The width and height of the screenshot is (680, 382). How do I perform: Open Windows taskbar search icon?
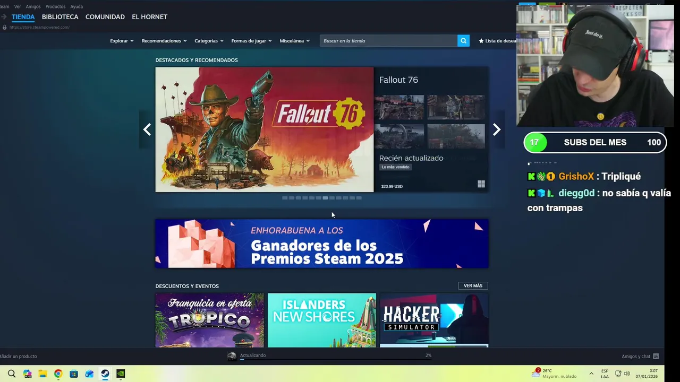pyautogui.click(x=12, y=374)
